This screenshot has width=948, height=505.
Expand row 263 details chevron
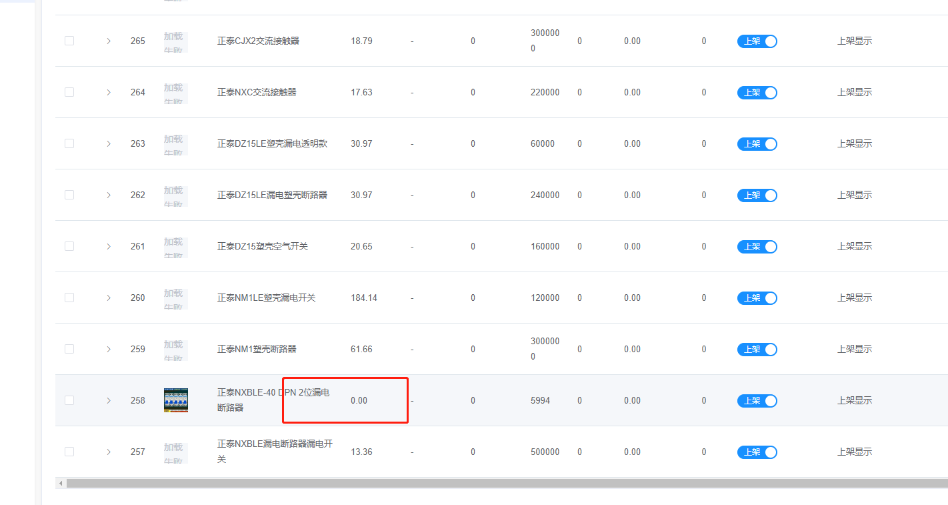coord(109,143)
